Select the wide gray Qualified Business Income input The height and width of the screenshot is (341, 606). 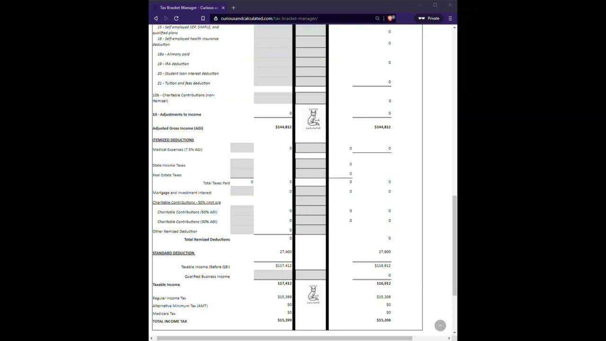(273, 275)
